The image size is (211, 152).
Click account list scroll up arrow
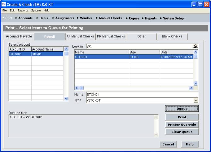66,49
